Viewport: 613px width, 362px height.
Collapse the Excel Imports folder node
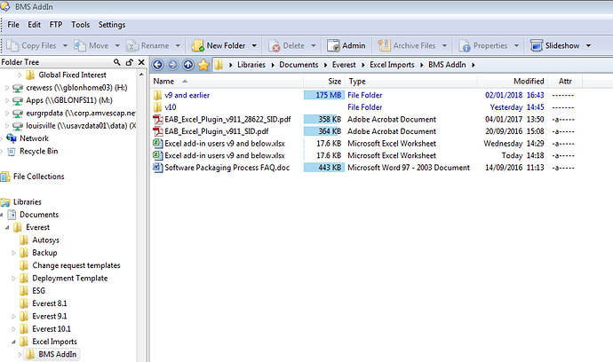(13, 342)
